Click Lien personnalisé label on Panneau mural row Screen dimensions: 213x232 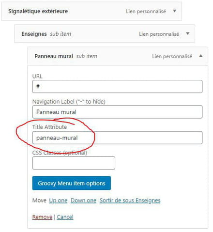(x=172, y=56)
